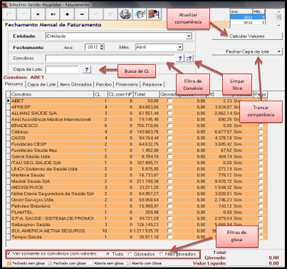
Task: Switch to the Resumo tab
Action: (14, 84)
